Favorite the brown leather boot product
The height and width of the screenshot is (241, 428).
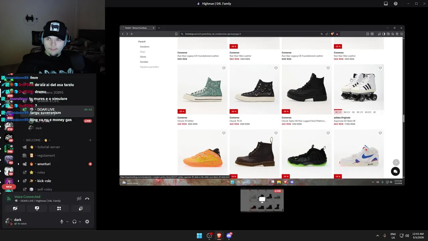coord(276,133)
